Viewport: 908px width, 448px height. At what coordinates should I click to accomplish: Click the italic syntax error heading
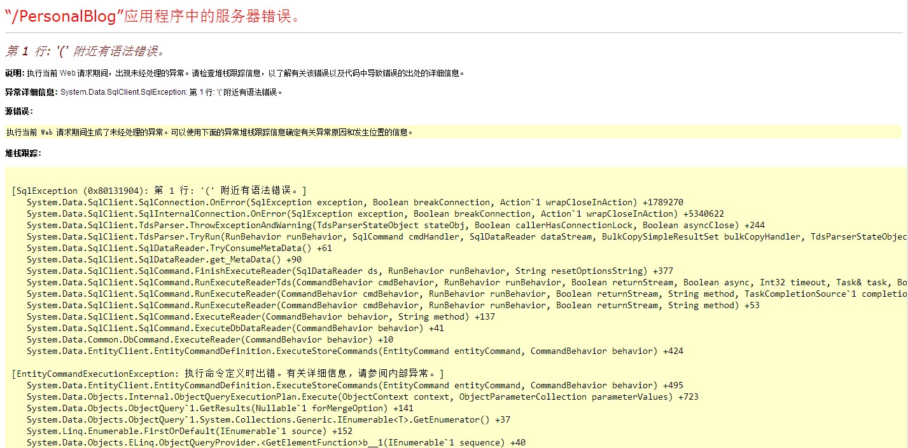pyautogui.click(x=85, y=51)
